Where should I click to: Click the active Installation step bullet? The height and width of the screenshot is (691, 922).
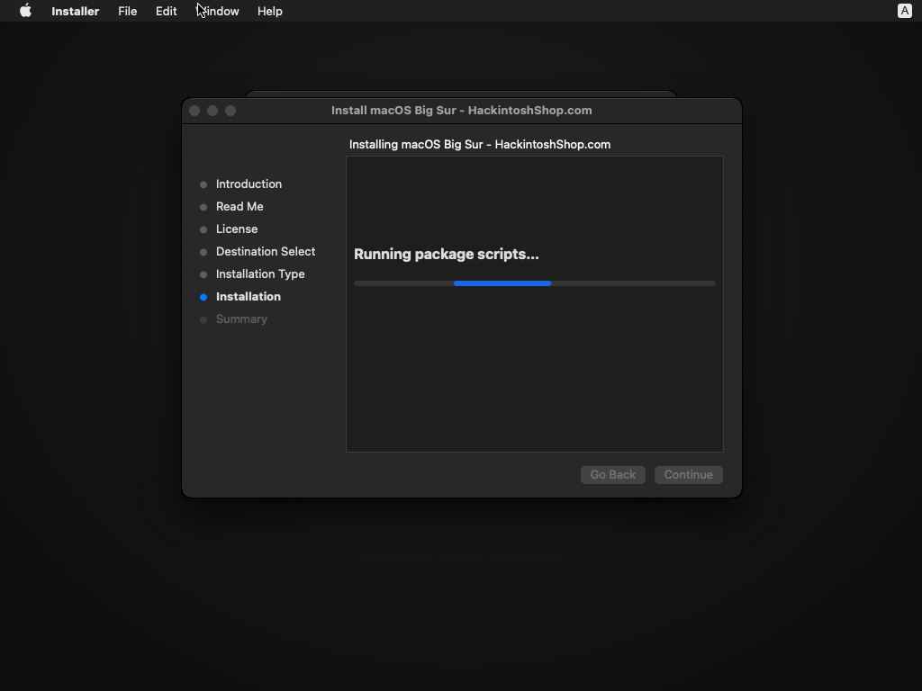pos(203,297)
